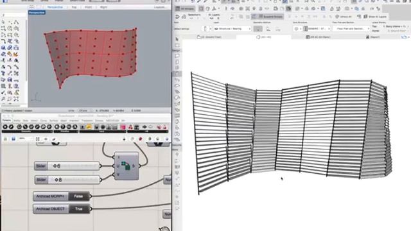This screenshot has height=231, width=411.
Task: Click Unlock All in Archicad toolbar
Action: 344,17
